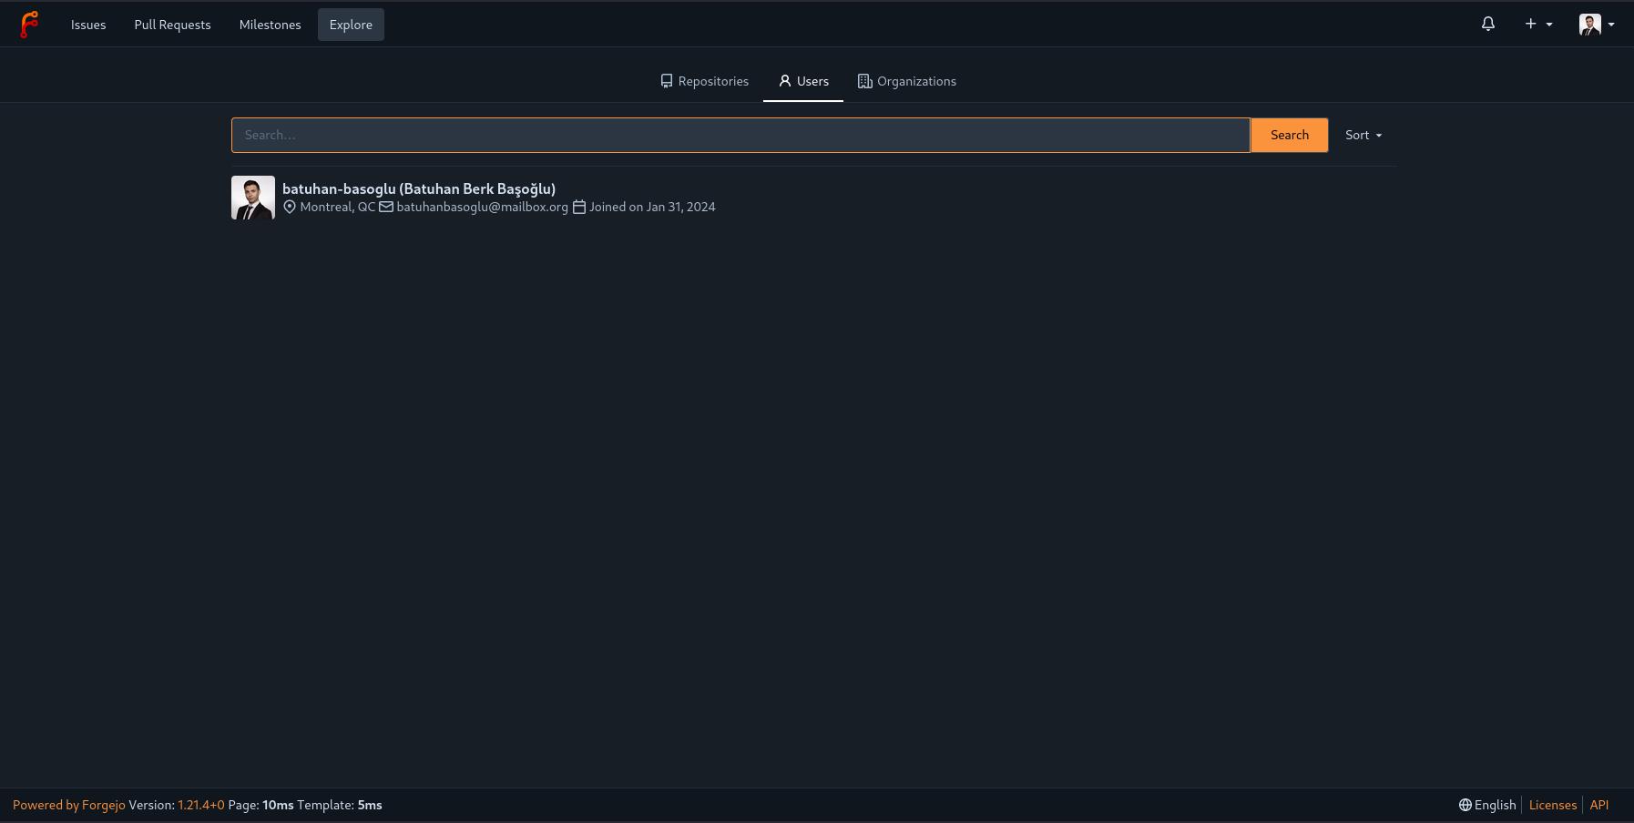
Task: Open the API footer link
Action: click(1598, 805)
